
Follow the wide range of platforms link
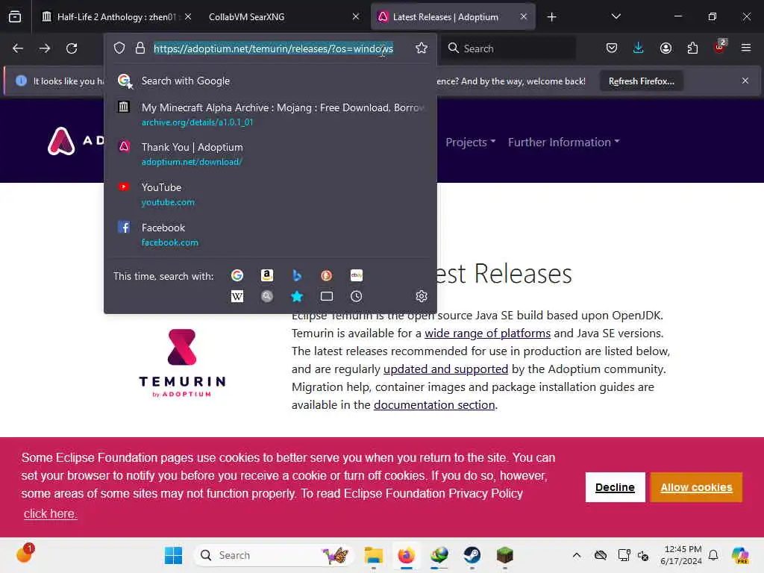pyautogui.click(x=487, y=334)
